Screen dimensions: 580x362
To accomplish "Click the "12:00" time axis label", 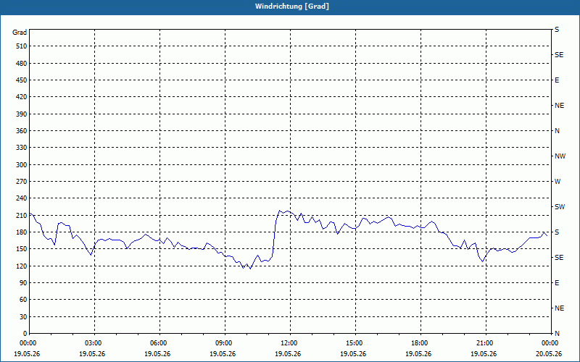I will click(290, 343).
